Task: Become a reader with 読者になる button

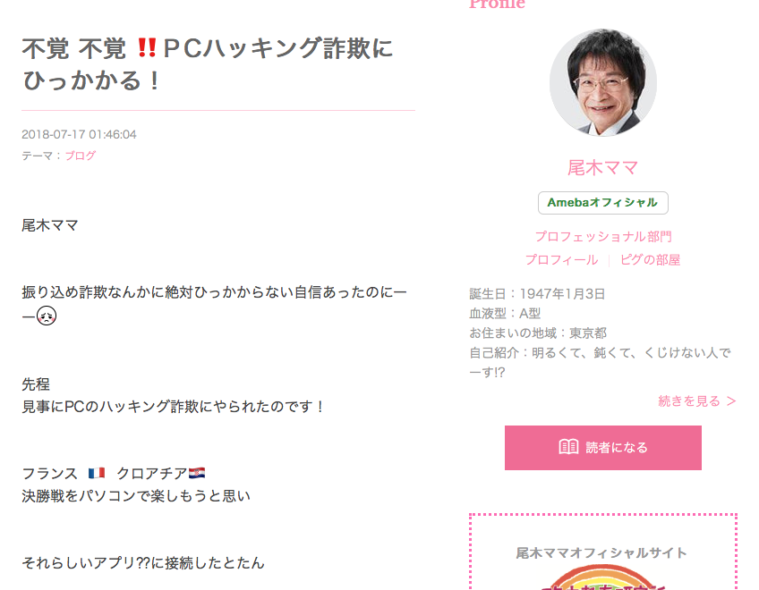Action: click(x=602, y=448)
